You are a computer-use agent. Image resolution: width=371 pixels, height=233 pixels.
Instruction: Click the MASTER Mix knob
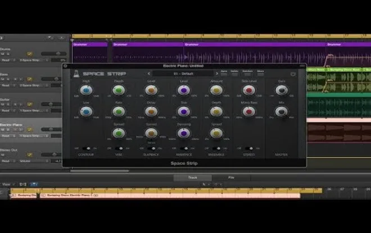click(x=282, y=112)
